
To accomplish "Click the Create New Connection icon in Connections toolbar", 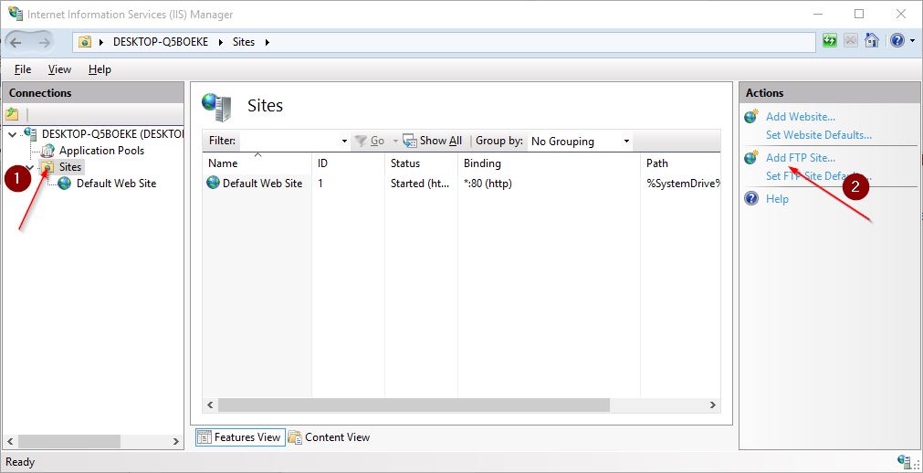I will (12, 114).
